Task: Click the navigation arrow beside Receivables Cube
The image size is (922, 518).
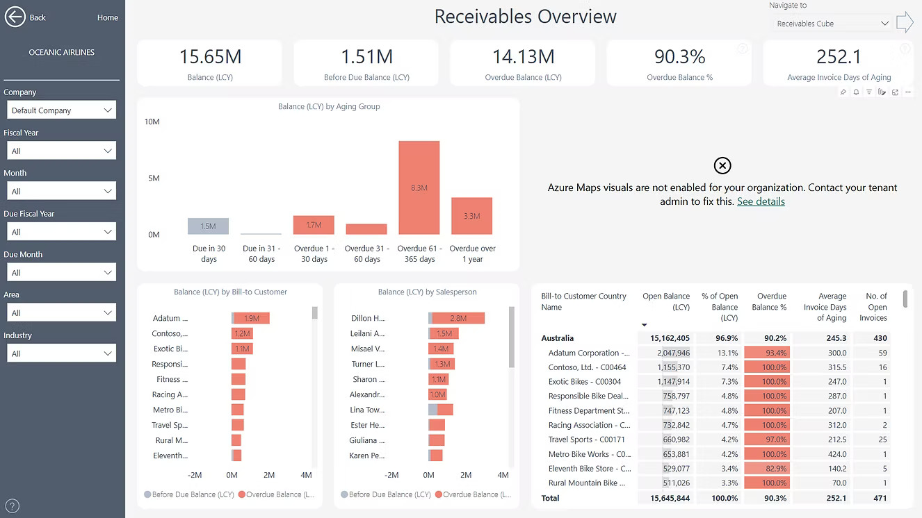Action: 905,22
